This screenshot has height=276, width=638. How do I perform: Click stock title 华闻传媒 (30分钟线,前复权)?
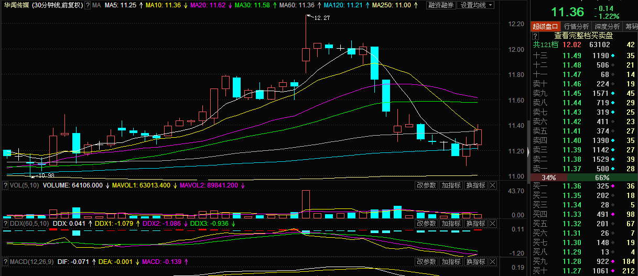44,5
